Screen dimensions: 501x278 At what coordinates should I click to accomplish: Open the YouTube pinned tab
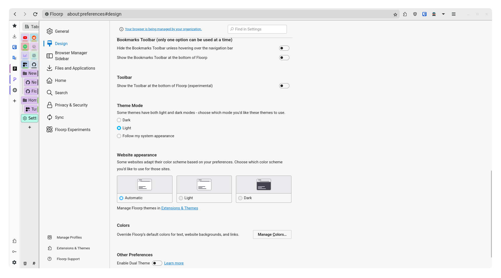tap(25, 38)
